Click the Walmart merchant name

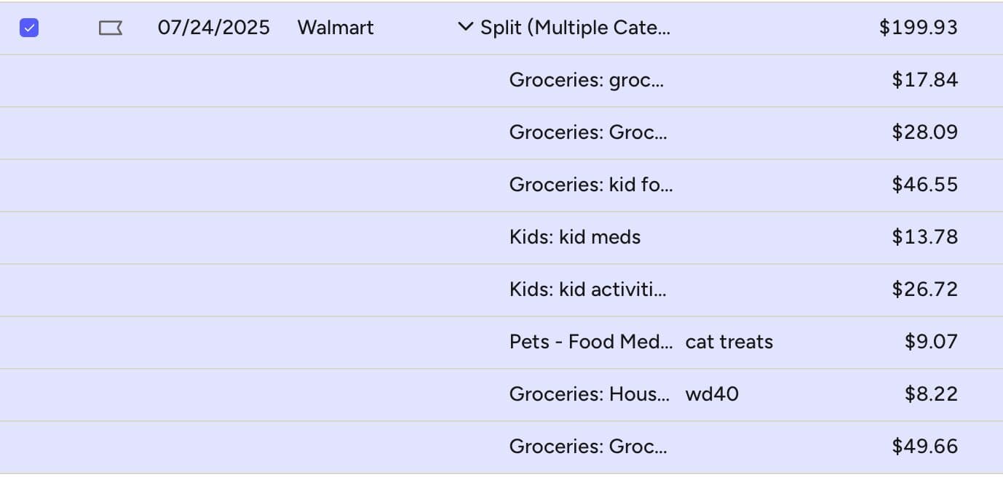coord(335,28)
